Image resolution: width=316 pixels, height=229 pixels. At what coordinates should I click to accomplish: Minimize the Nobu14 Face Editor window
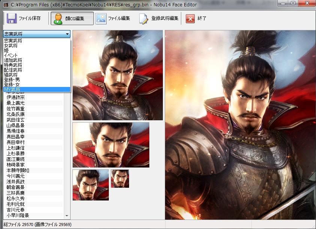point(283,3)
